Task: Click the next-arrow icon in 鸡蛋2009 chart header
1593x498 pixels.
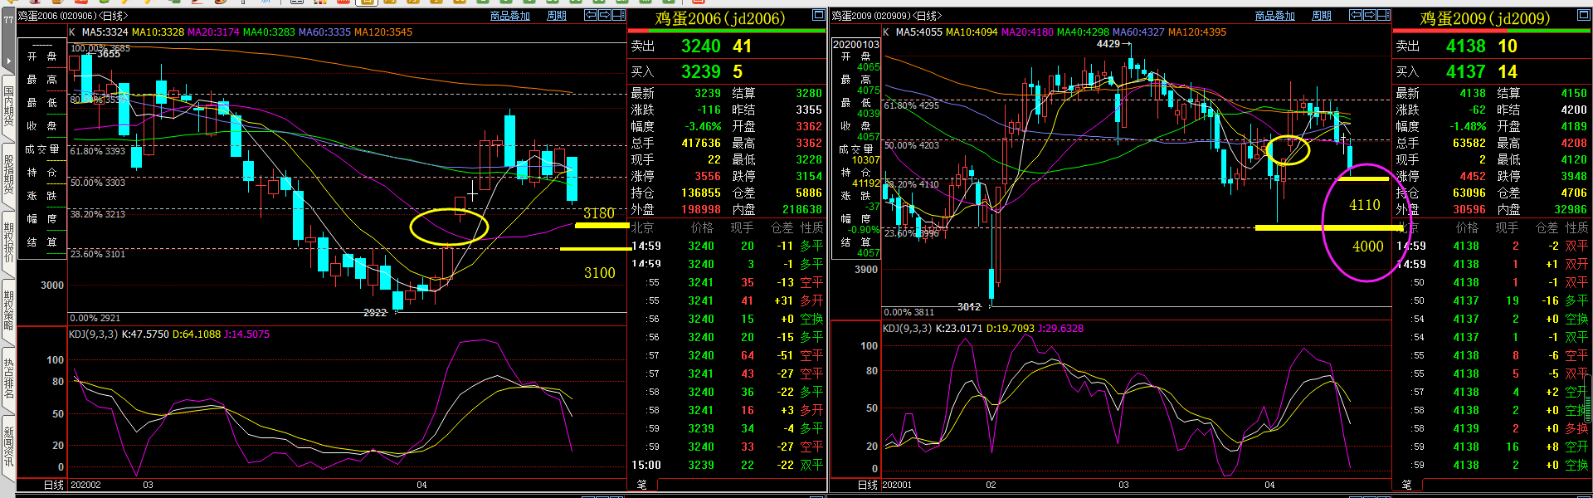Action: [1369, 15]
